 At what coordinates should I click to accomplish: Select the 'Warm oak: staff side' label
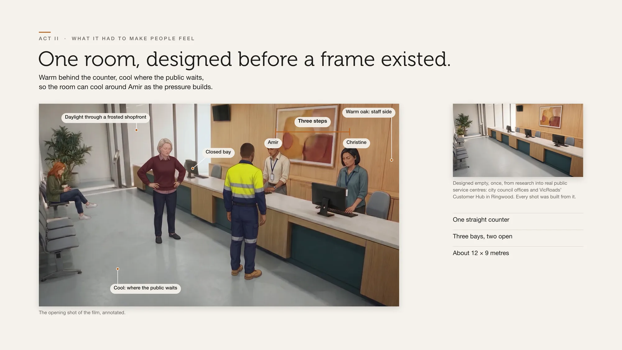pyautogui.click(x=369, y=112)
